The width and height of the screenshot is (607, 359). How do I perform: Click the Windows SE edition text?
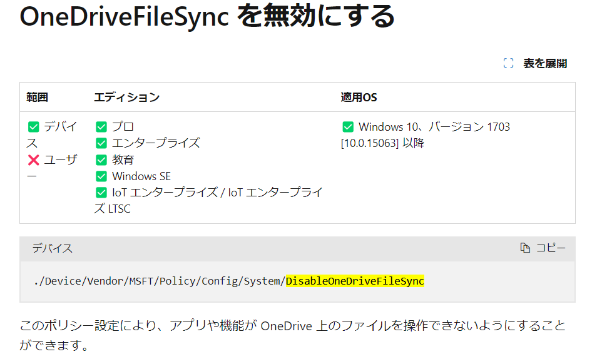(x=141, y=176)
